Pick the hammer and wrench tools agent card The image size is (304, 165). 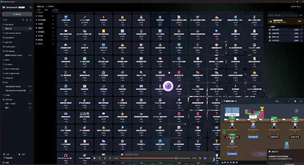[198, 20]
